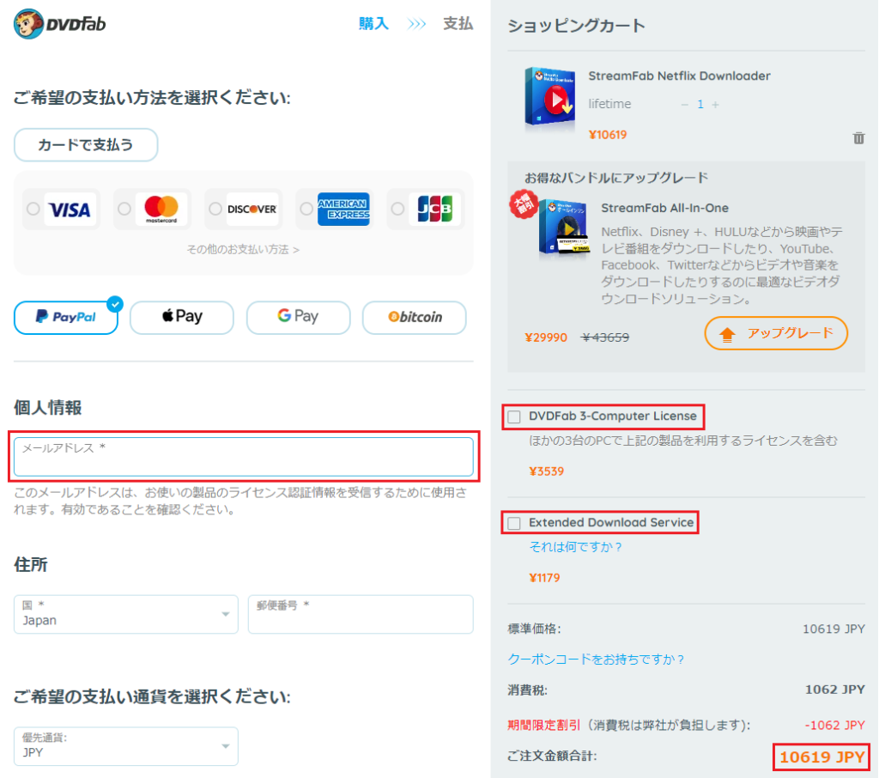The width and height of the screenshot is (879, 778).
Task: Click the メールアドレス input field
Action: coord(243,457)
